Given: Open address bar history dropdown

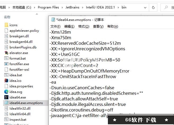Looking at the screenshot, I should point(145,8).
